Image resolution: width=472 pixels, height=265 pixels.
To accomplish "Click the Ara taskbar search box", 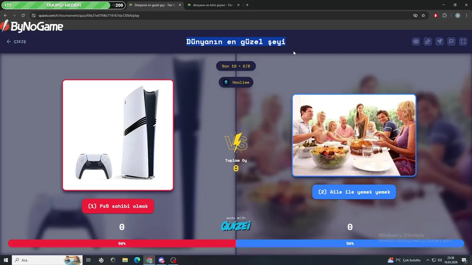I will [x=48, y=260].
